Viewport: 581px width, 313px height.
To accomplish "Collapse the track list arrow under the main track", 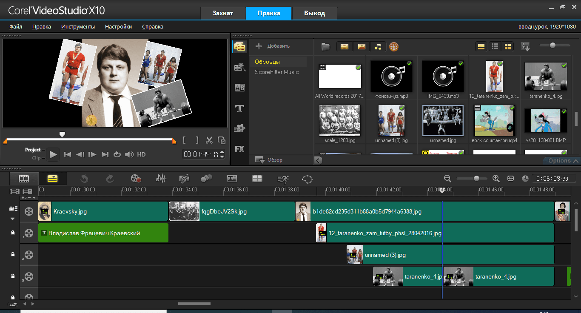I will (x=12, y=219).
